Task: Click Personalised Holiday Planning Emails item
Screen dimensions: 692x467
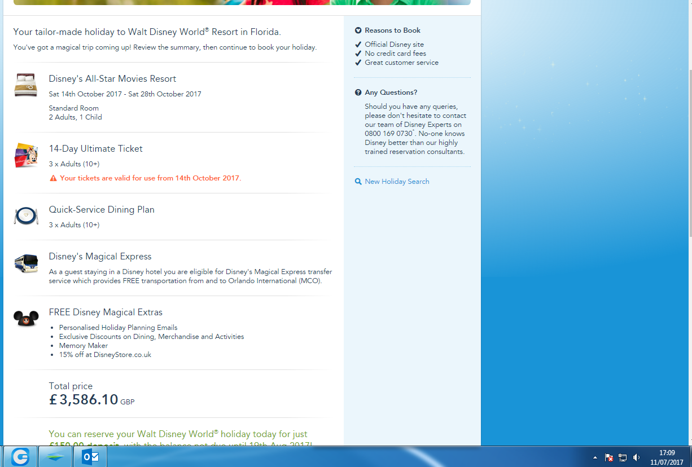Action: [118, 328]
